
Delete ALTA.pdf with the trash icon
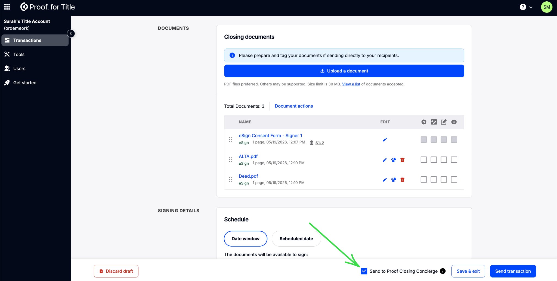[x=403, y=160]
